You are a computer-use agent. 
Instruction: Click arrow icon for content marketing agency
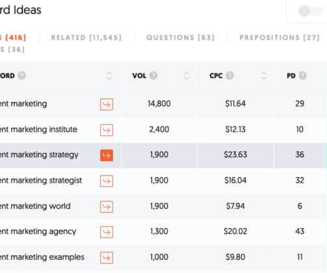point(107,232)
